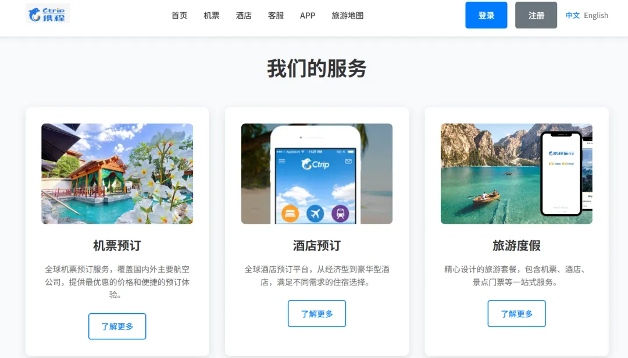The image size is (628, 358).
Task: Click the envelope mail icon in phone image
Action: [x=348, y=161]
